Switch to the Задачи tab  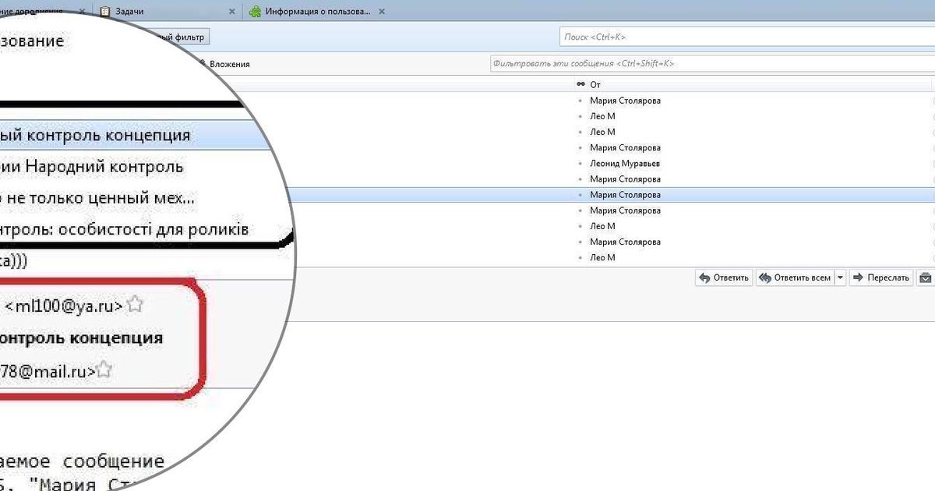pos(129,12)
